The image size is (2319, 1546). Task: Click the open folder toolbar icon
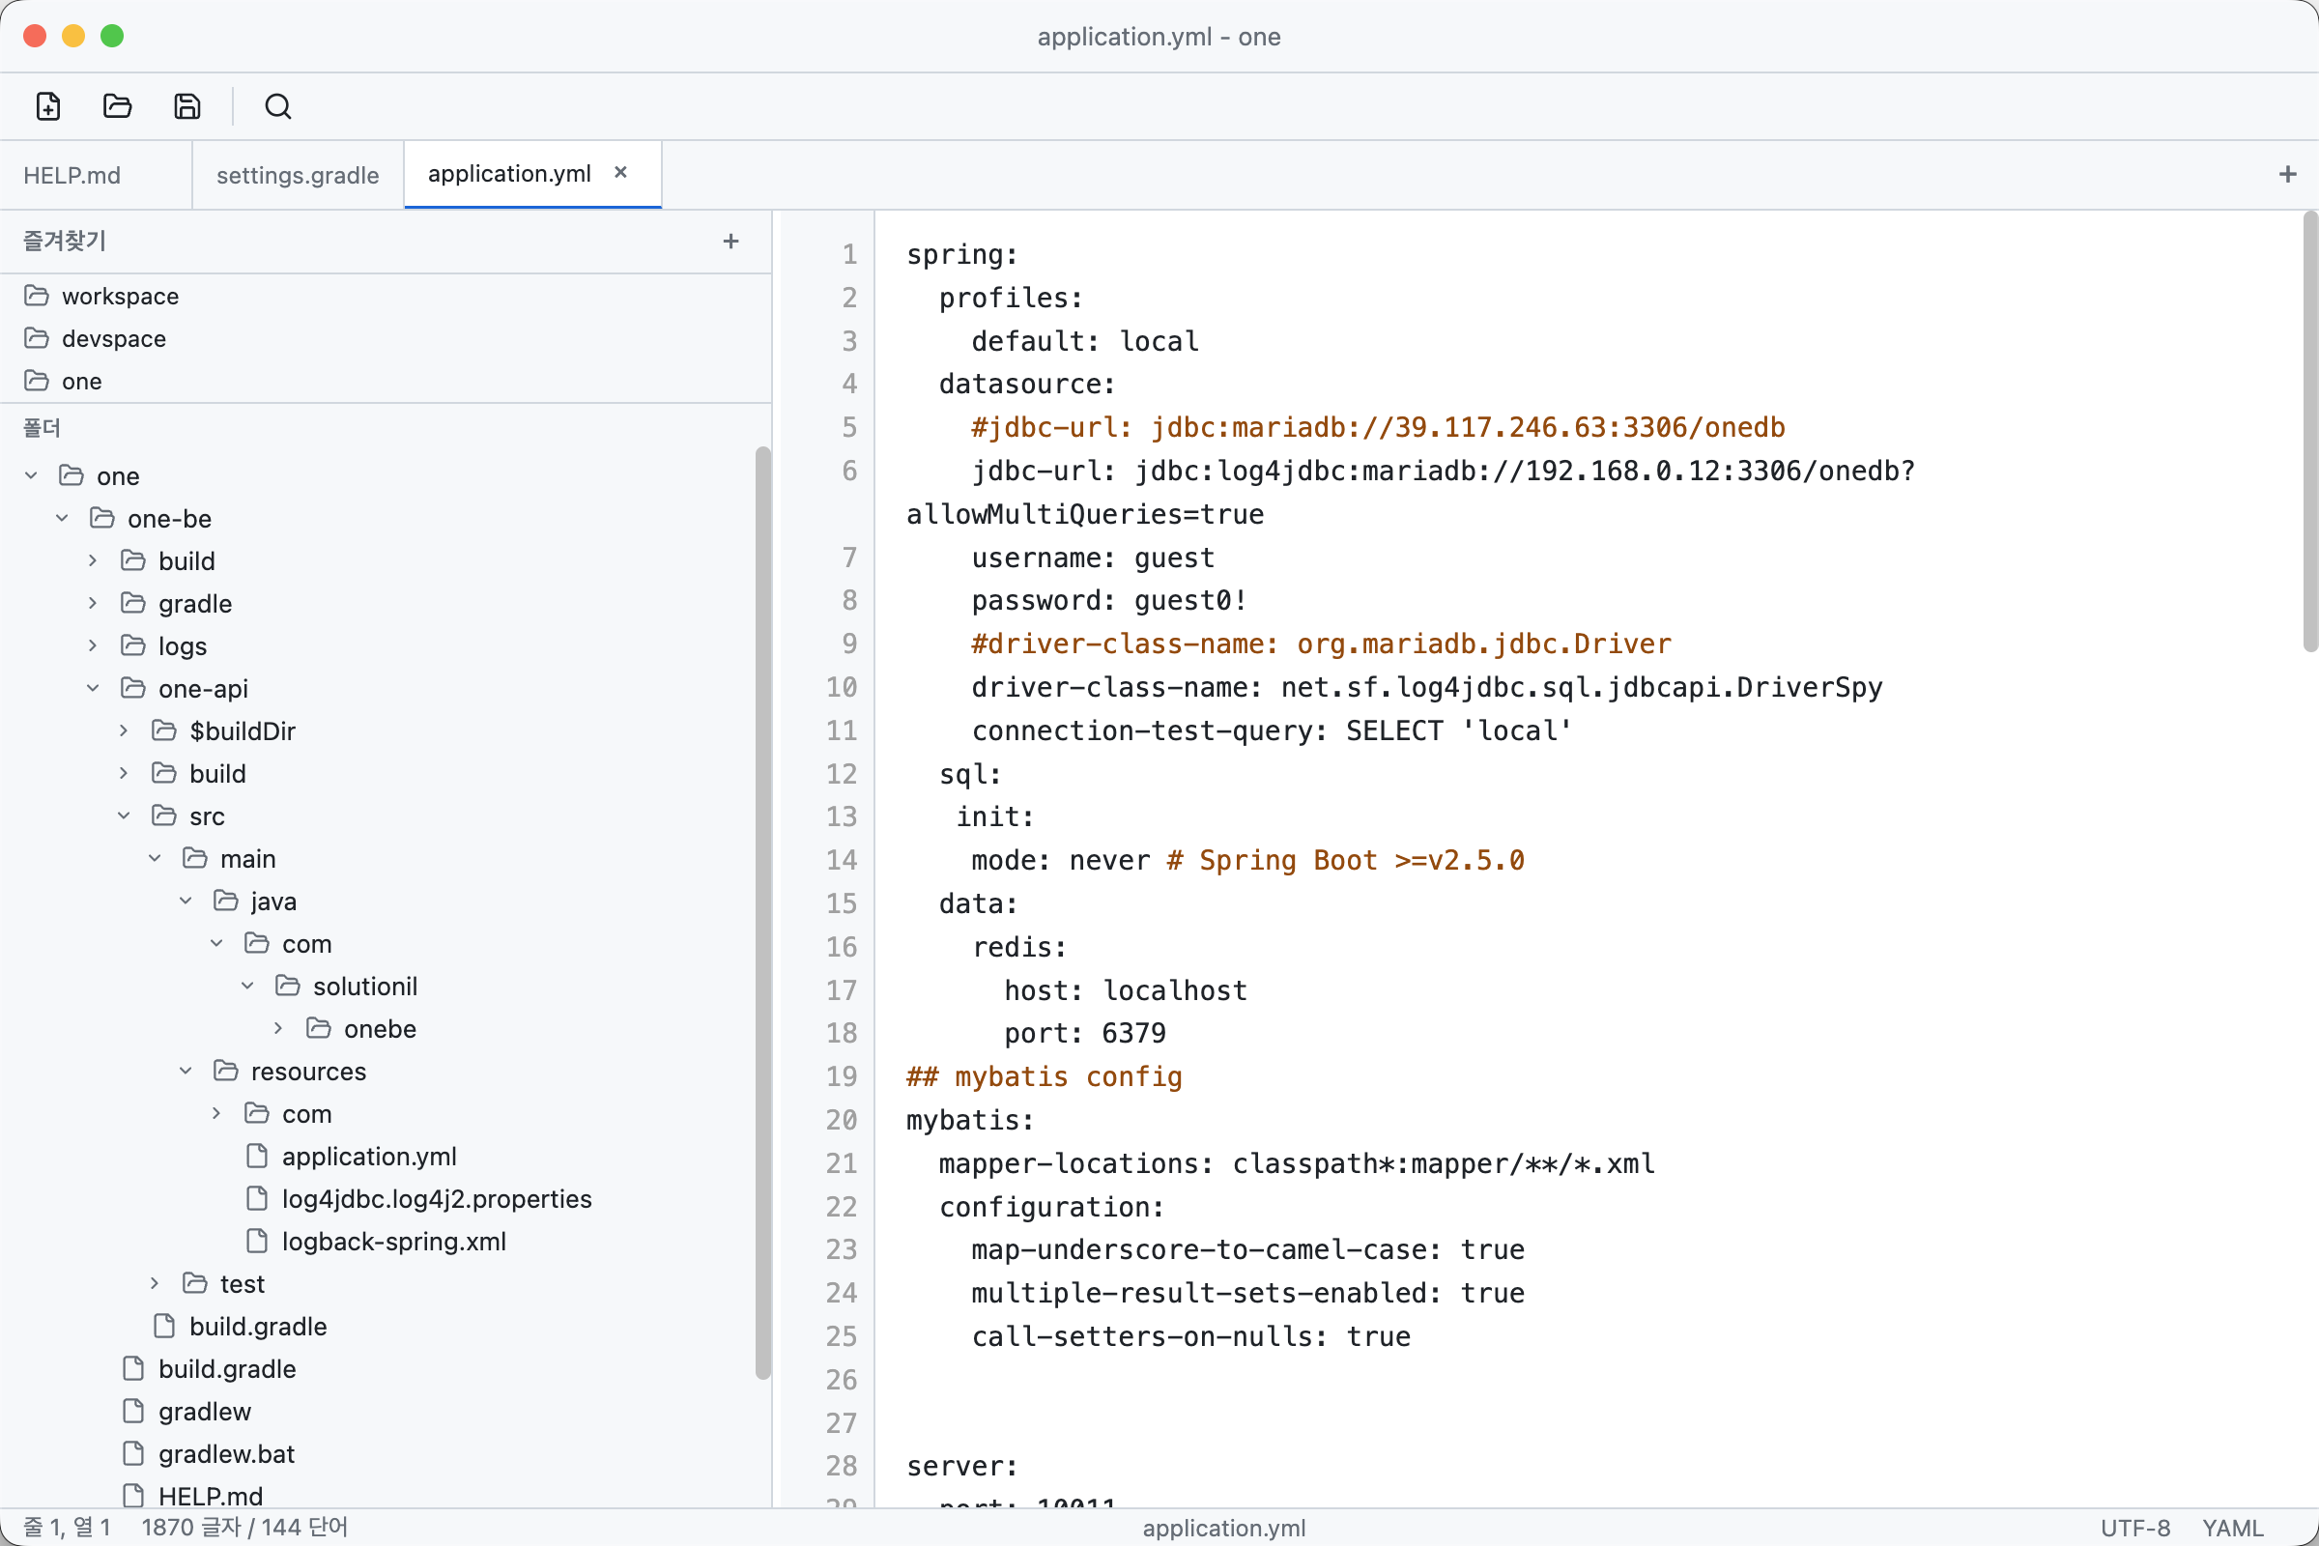[x=117, y=105]
